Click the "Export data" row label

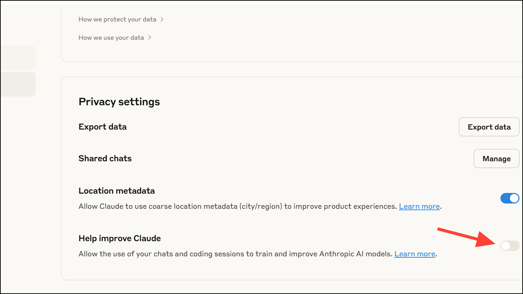tap(103, 127)
